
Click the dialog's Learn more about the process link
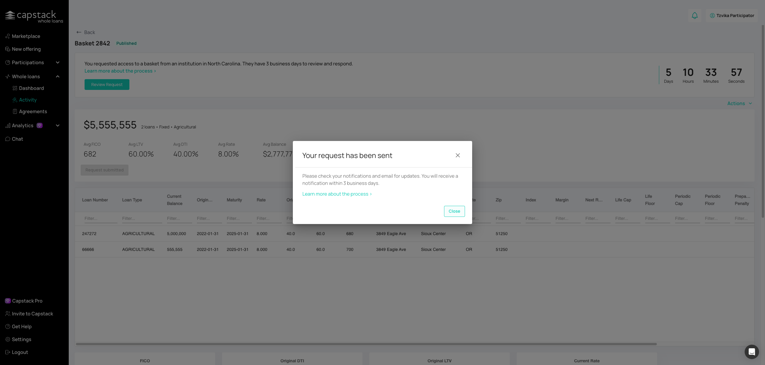(x=337, y=194)
